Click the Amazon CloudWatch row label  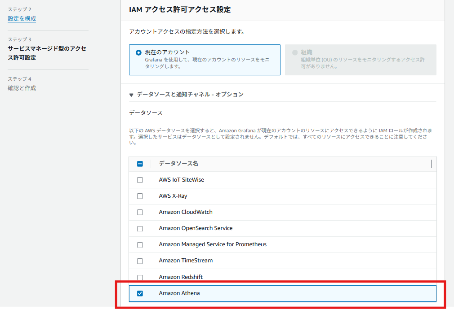pyautogui.click(x=186, y=212)
